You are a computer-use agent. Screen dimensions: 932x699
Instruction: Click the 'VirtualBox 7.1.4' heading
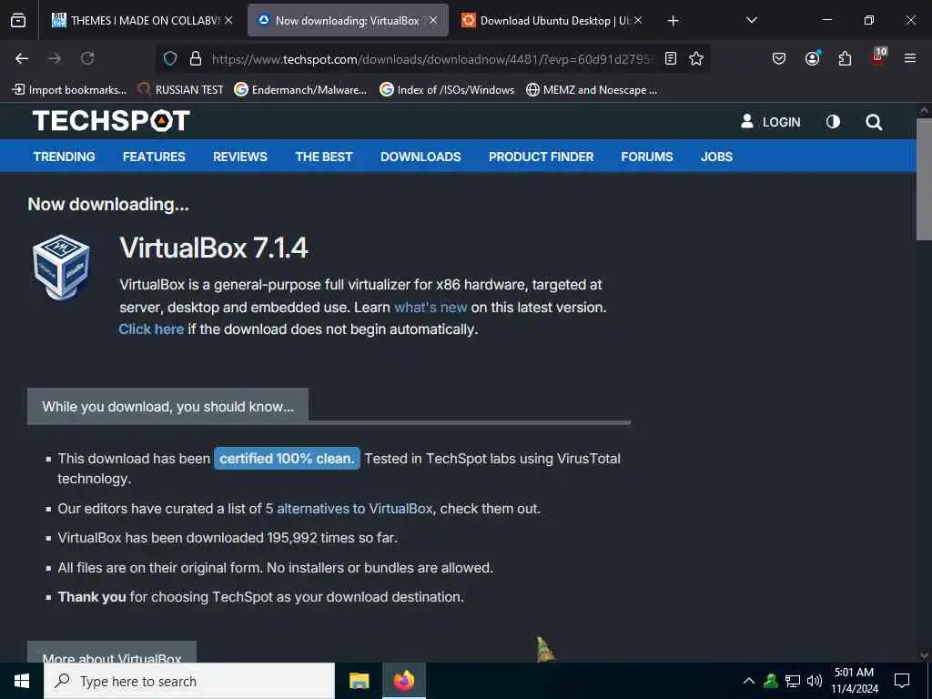click(x=213, y=248)
